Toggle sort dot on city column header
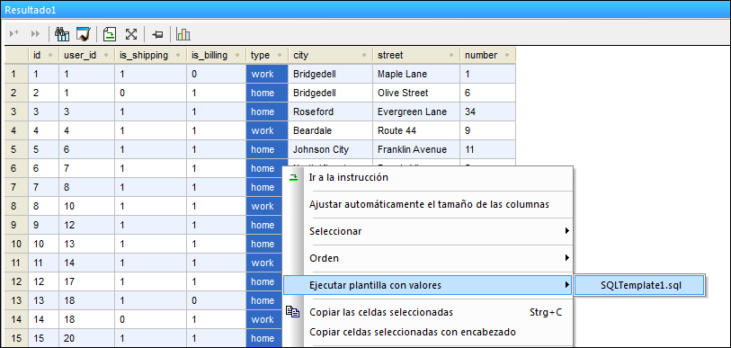Screen dimensions: 731x348 point(363,55)
